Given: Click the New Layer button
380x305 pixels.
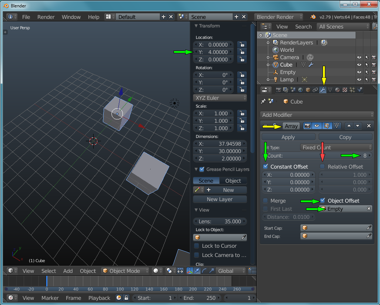Looking at the screenshot, I should [220, 199].
